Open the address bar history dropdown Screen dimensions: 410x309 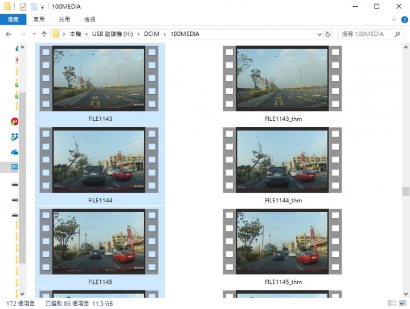point(319,34)
